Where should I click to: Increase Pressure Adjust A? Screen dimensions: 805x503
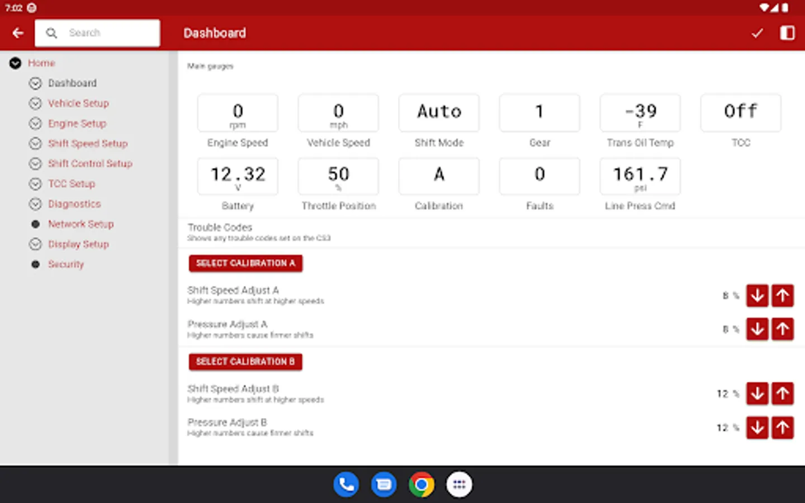(x=783, y=329)
